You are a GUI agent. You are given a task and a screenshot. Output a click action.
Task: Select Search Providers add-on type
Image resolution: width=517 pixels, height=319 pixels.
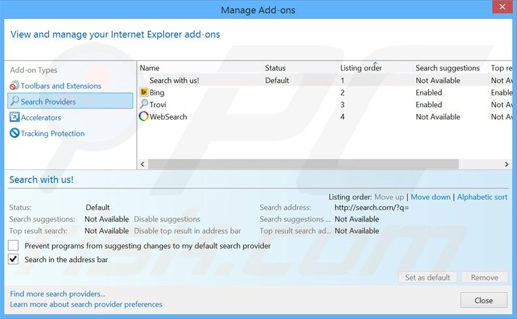70,101
